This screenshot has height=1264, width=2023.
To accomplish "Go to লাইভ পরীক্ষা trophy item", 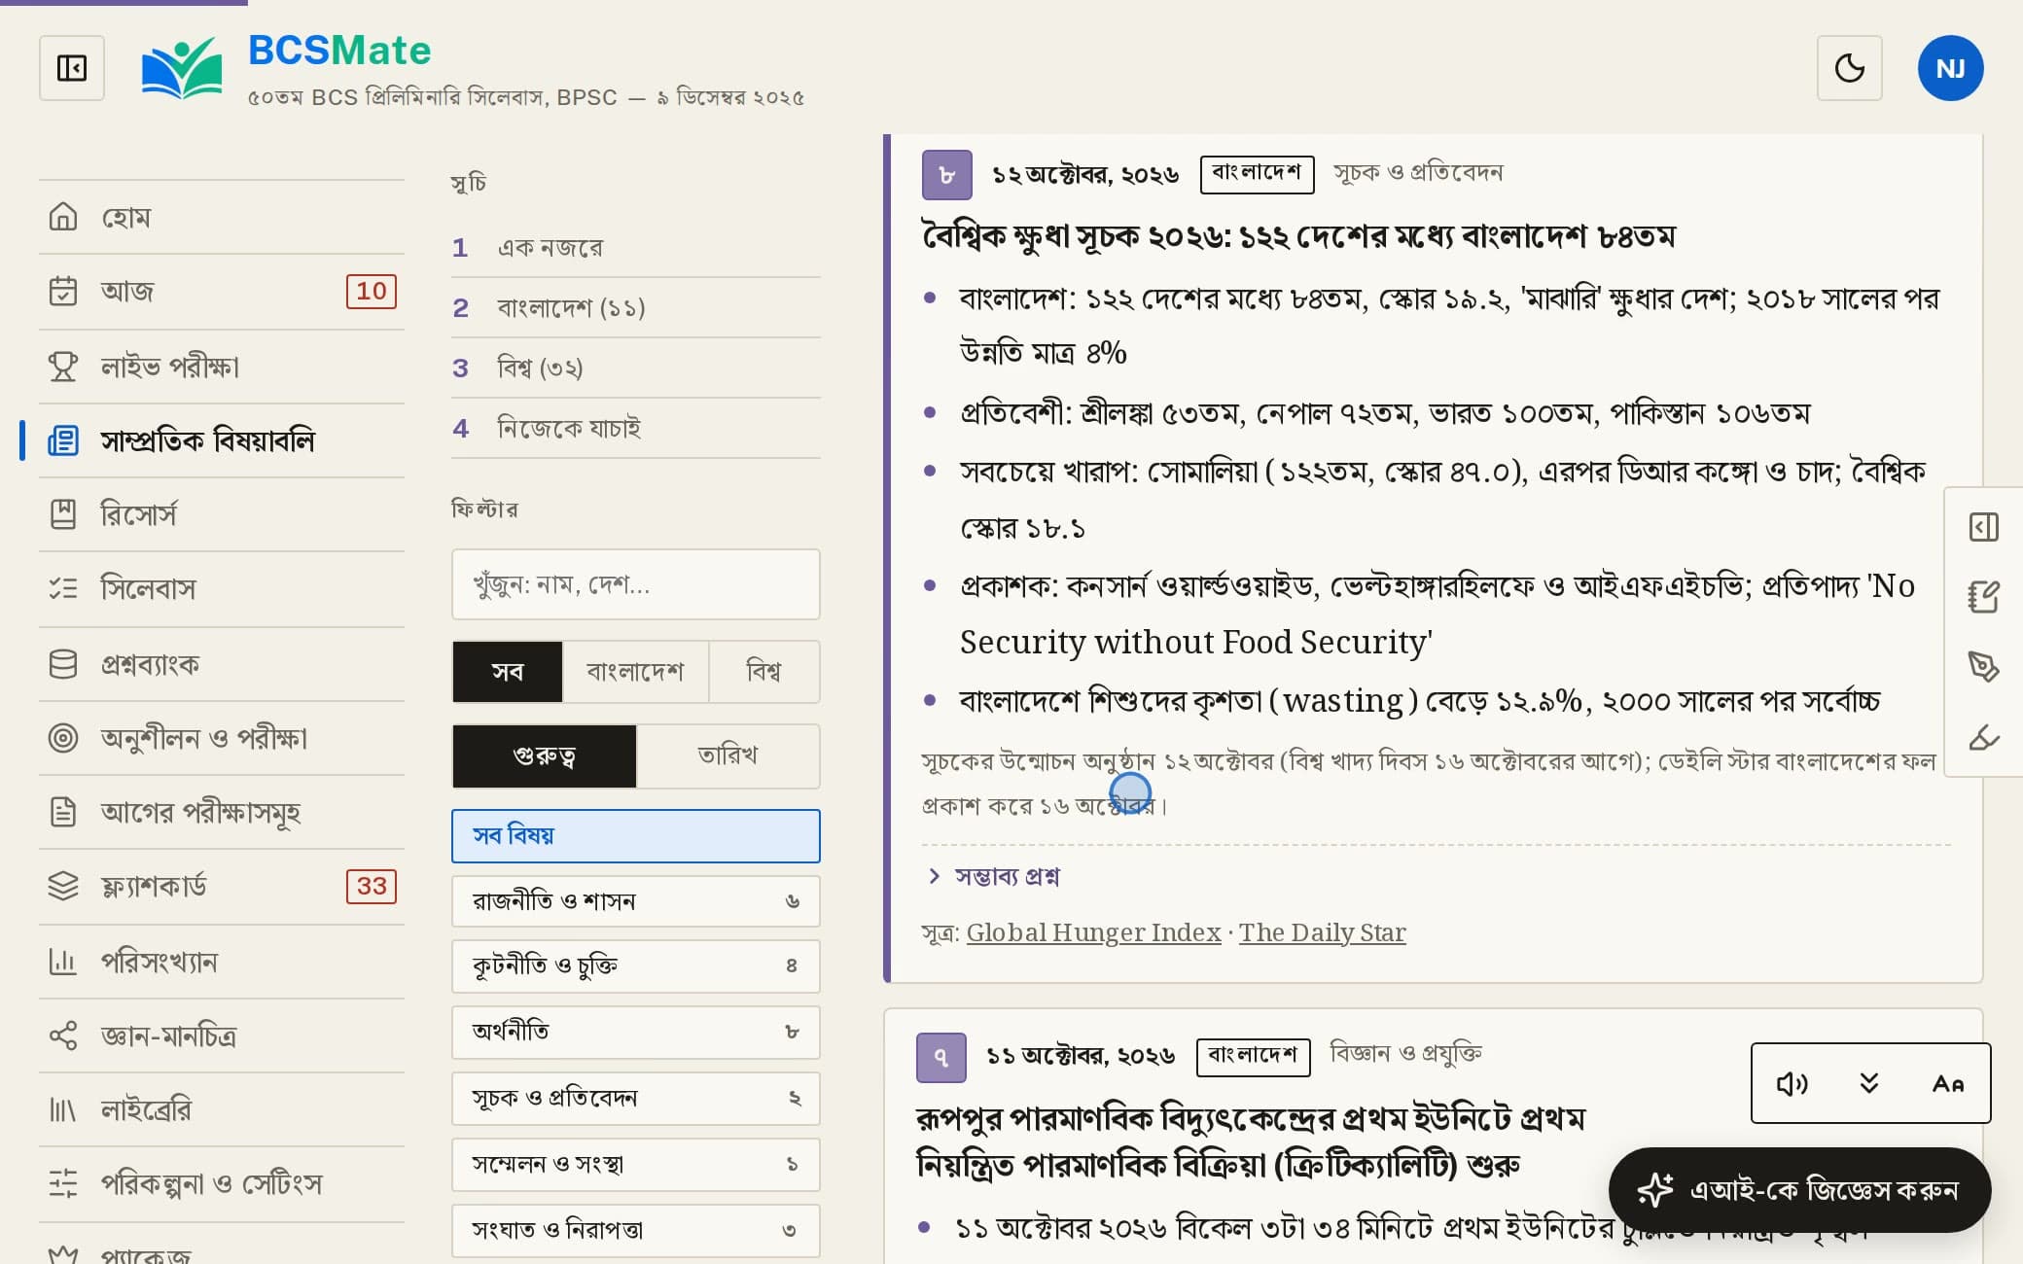I will pyautogui.click(x=222, y=366).
